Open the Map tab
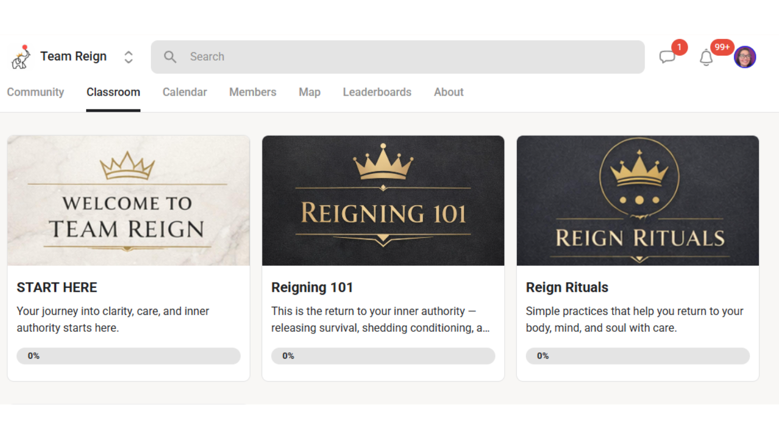 [x=309, y=92]
